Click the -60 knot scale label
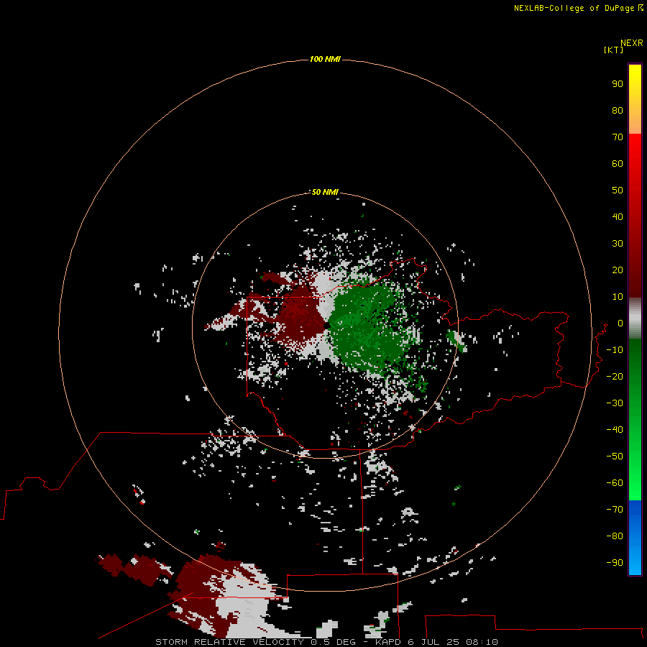The width and height of the screenshot is (647, 647). [615, 483]
